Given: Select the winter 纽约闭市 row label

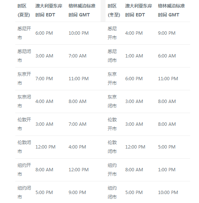Looking at the screenshot, I should pyautogui.click(x=112, y=193).
